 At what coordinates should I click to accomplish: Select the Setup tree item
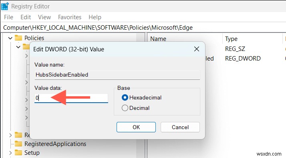(32, 153)
